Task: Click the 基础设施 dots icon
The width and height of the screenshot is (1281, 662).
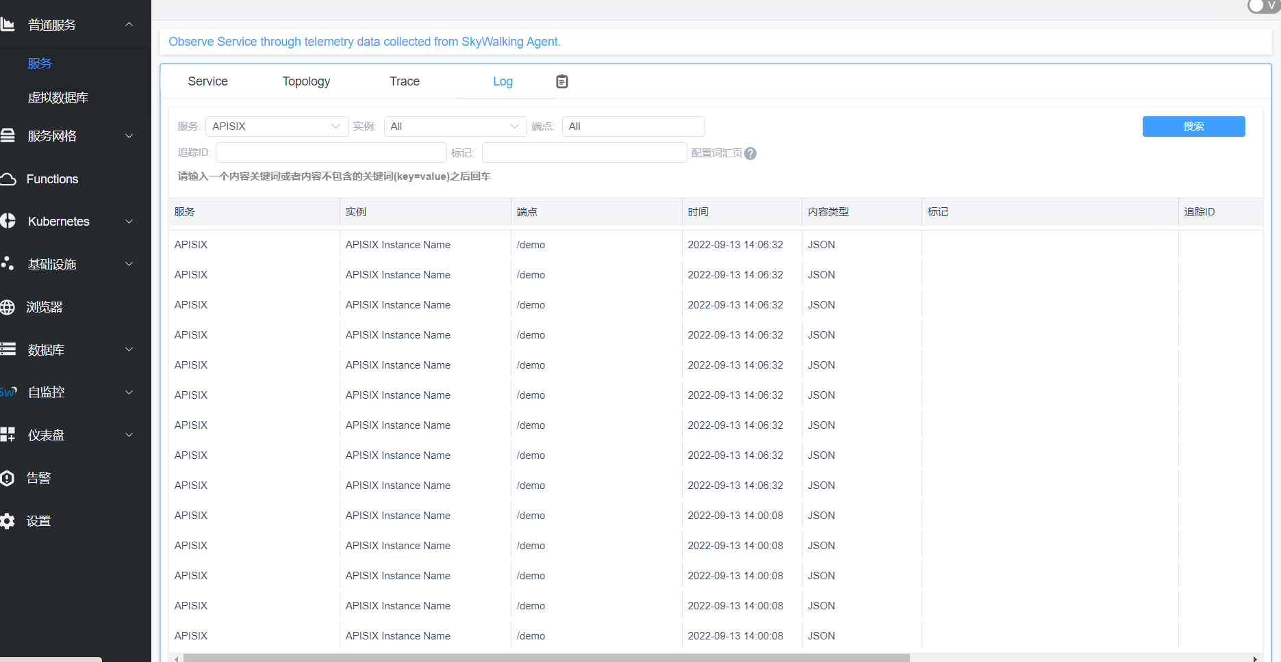Action: (x=8, y=263)
